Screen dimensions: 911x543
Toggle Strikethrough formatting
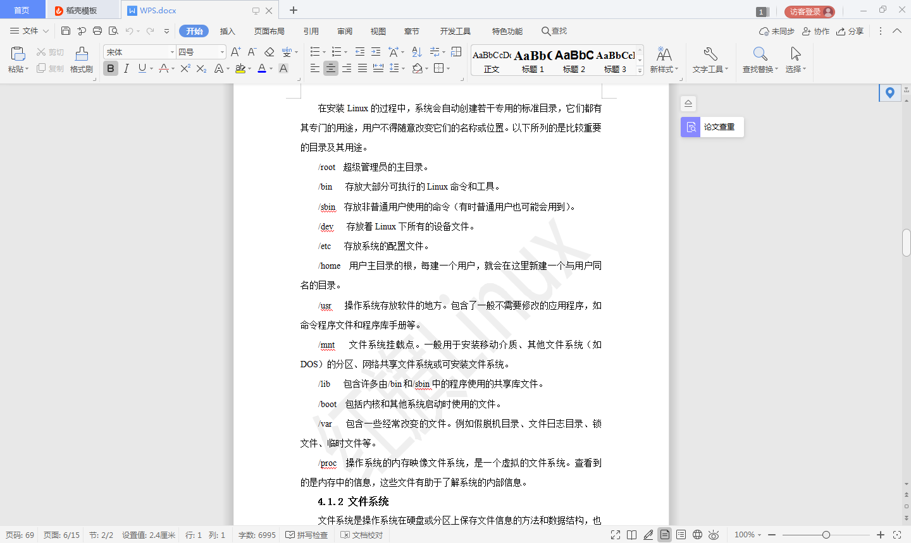click(164, 68)
